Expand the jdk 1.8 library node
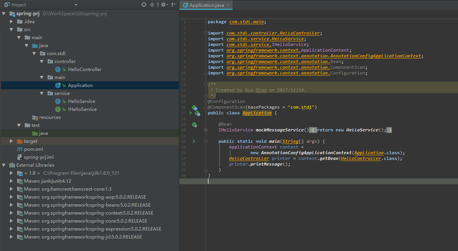The image size is (458, 251). tap(12, 173)
